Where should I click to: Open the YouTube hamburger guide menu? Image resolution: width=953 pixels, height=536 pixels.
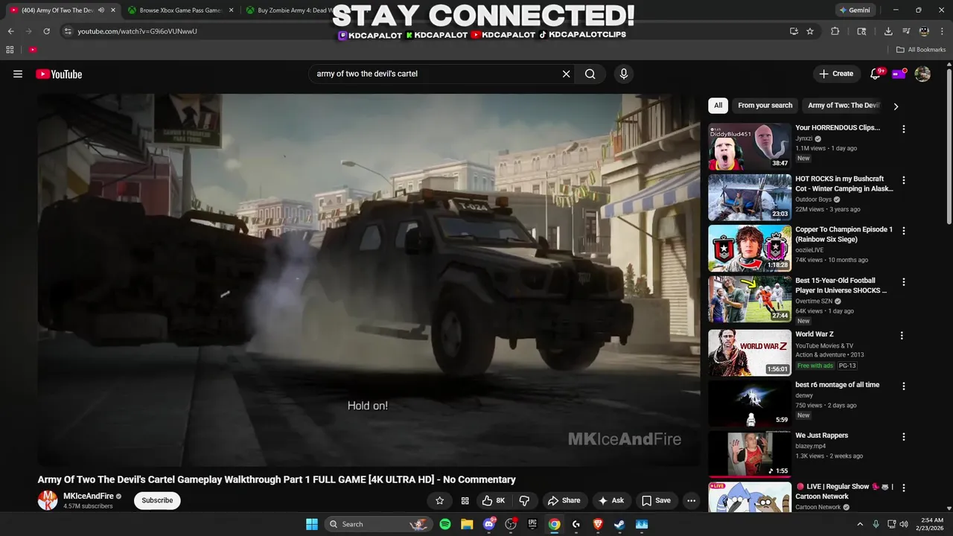(x=18, y=74)
